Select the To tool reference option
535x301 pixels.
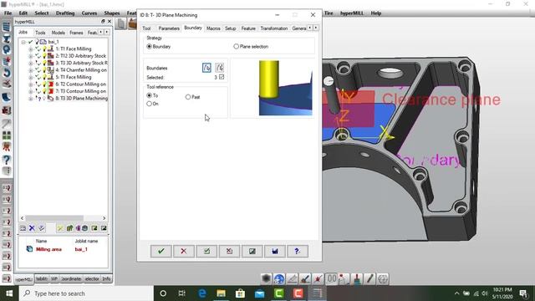pos(149,95)
